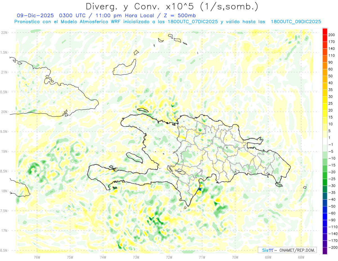The height and width of the screenshot is (261, 338).
Task: Click the legend value 170 label
Action: (331, 42)
